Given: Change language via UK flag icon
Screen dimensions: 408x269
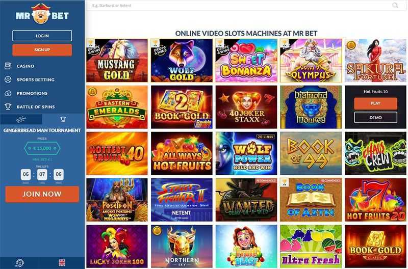Looking at the screenshot, I should pos(62,263).
